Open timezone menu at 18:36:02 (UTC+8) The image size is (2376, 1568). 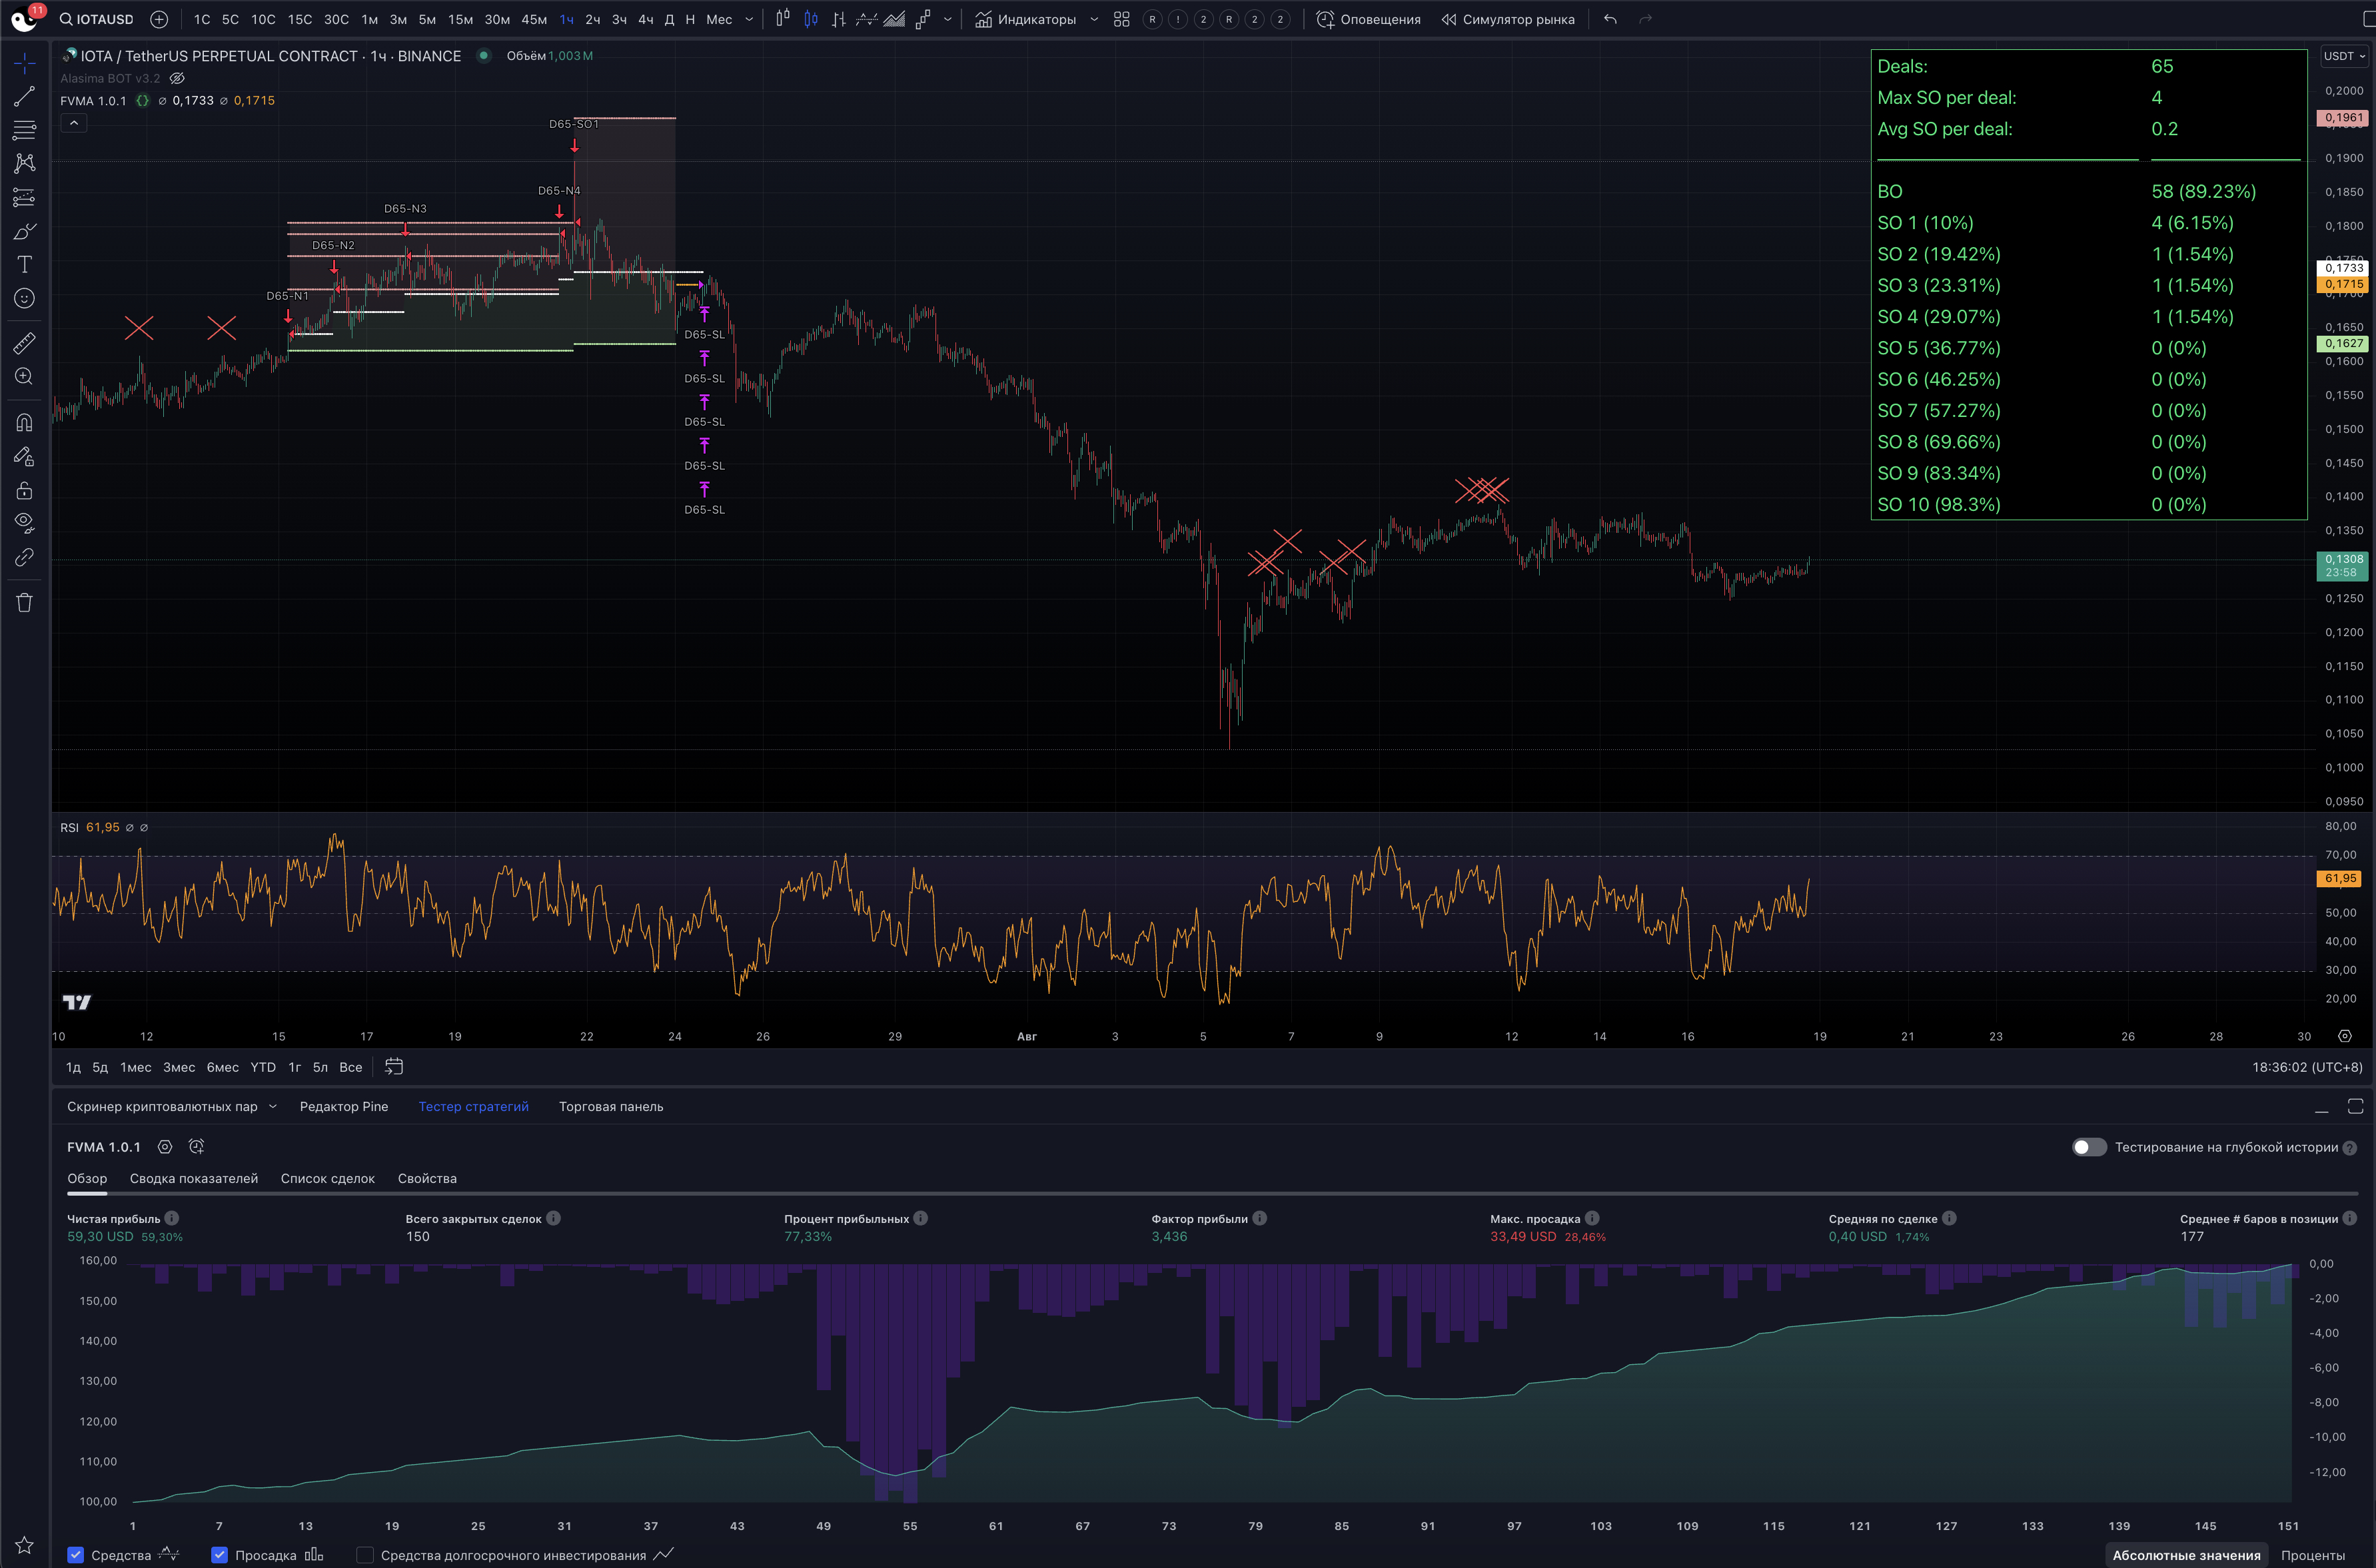coord(2307,1067)
